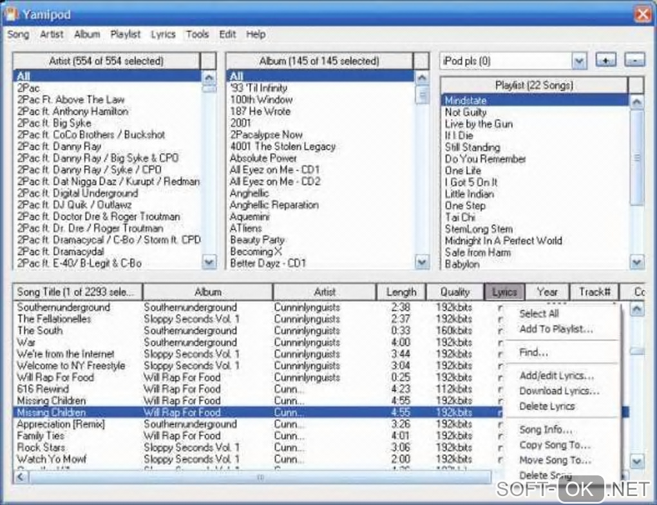Choose Song Info... in context menu
657x505 pixels.
546,430
